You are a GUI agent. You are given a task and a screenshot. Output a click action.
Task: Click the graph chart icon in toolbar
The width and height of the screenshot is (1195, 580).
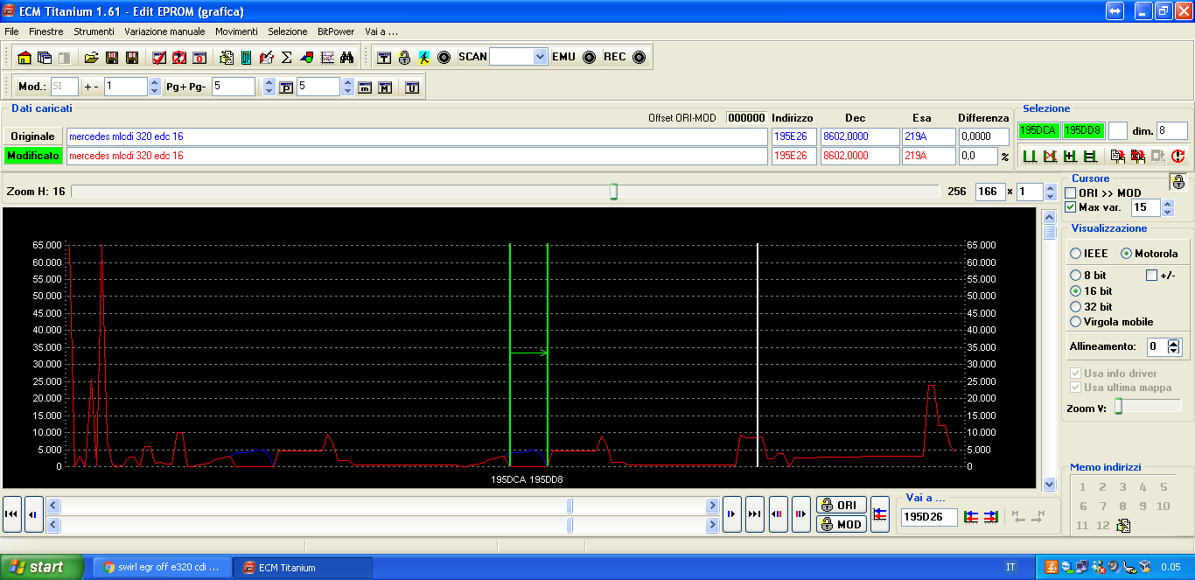(x=327, y=58)
